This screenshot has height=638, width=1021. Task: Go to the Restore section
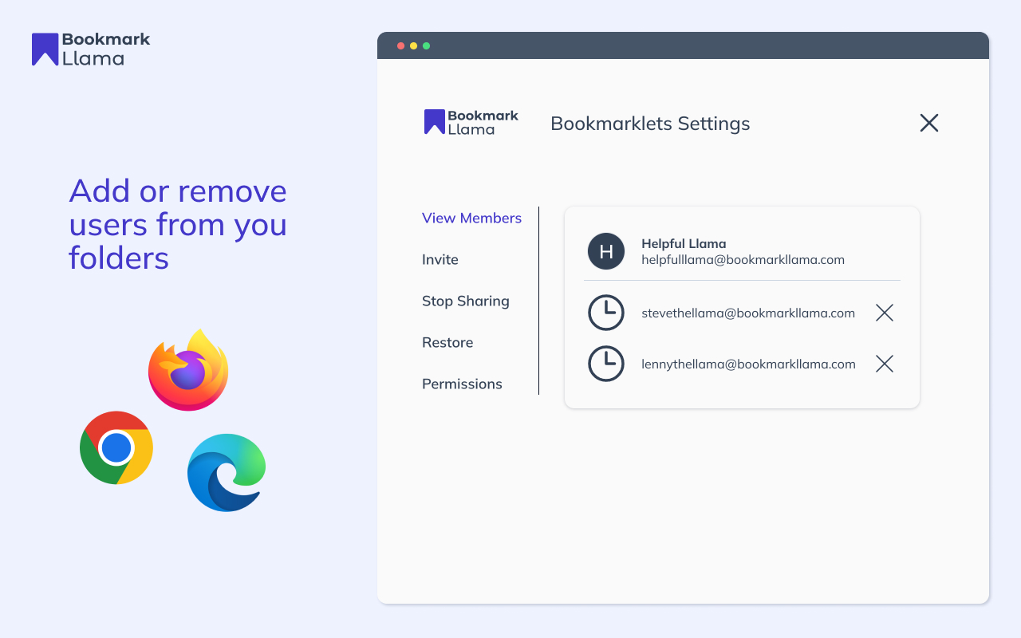447,342
